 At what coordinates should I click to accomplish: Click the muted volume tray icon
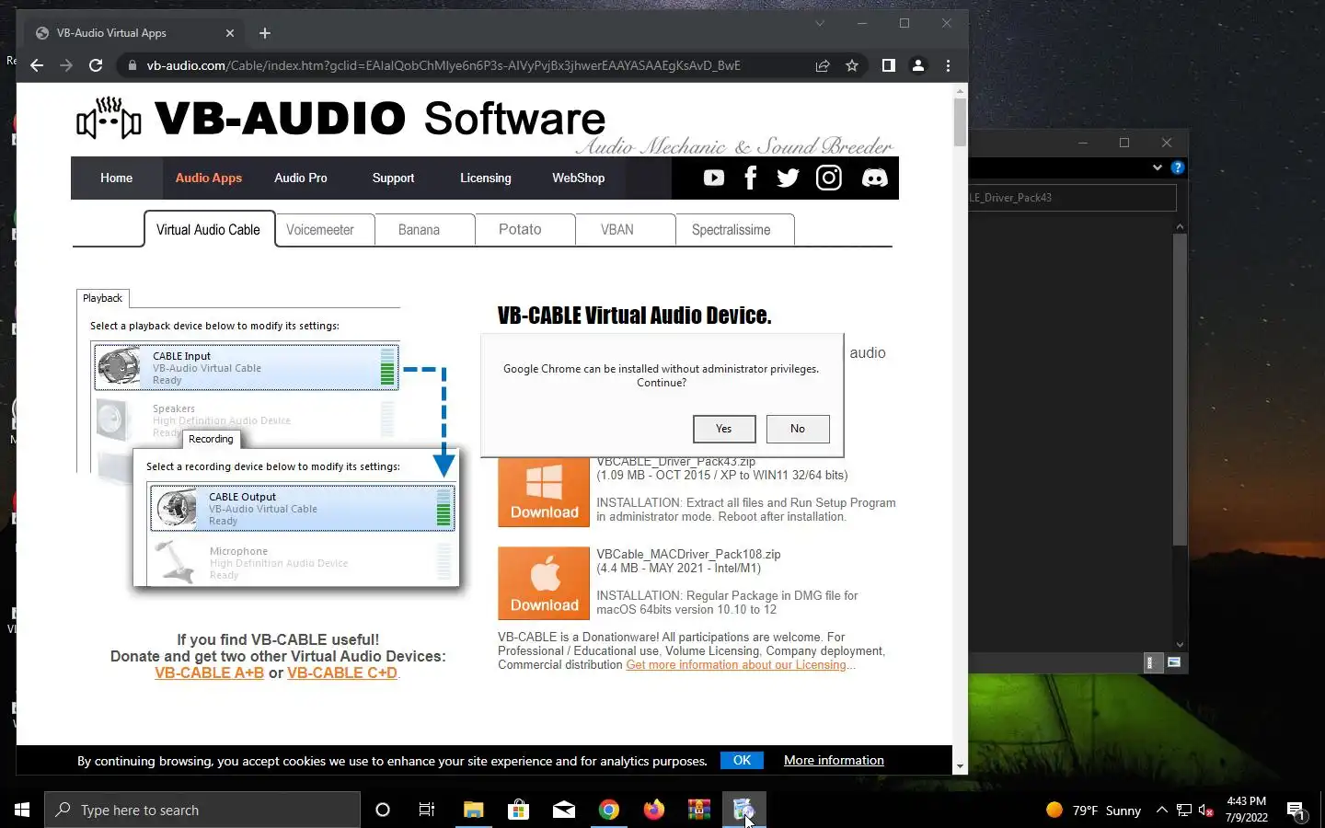[1206, 811]
